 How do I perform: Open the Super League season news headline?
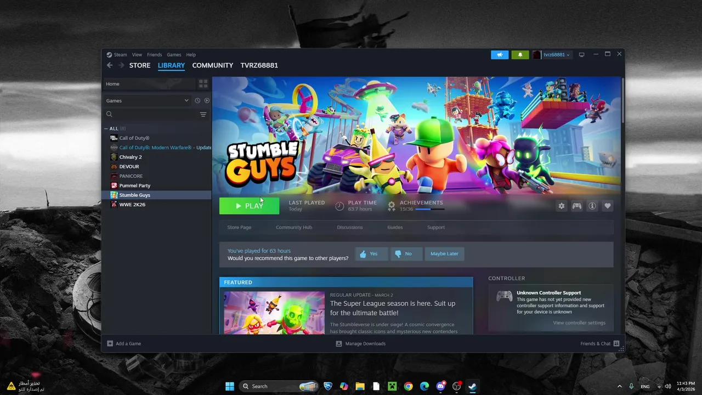tap(393, 308)
